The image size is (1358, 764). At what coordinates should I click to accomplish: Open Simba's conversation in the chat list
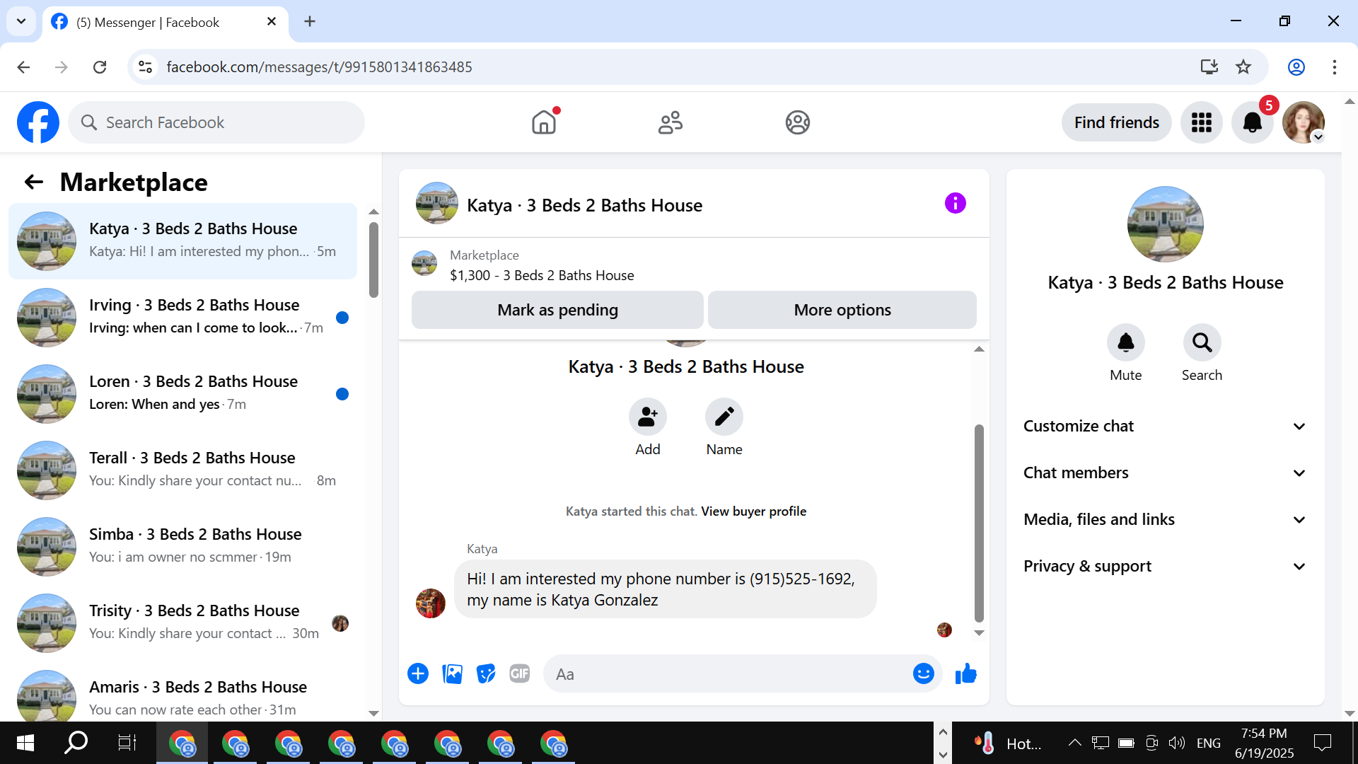click(x=182, y=547)
